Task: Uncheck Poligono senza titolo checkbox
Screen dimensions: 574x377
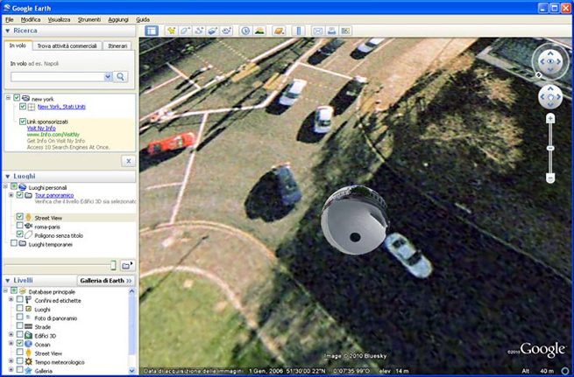Action: (x=20, y=234)
